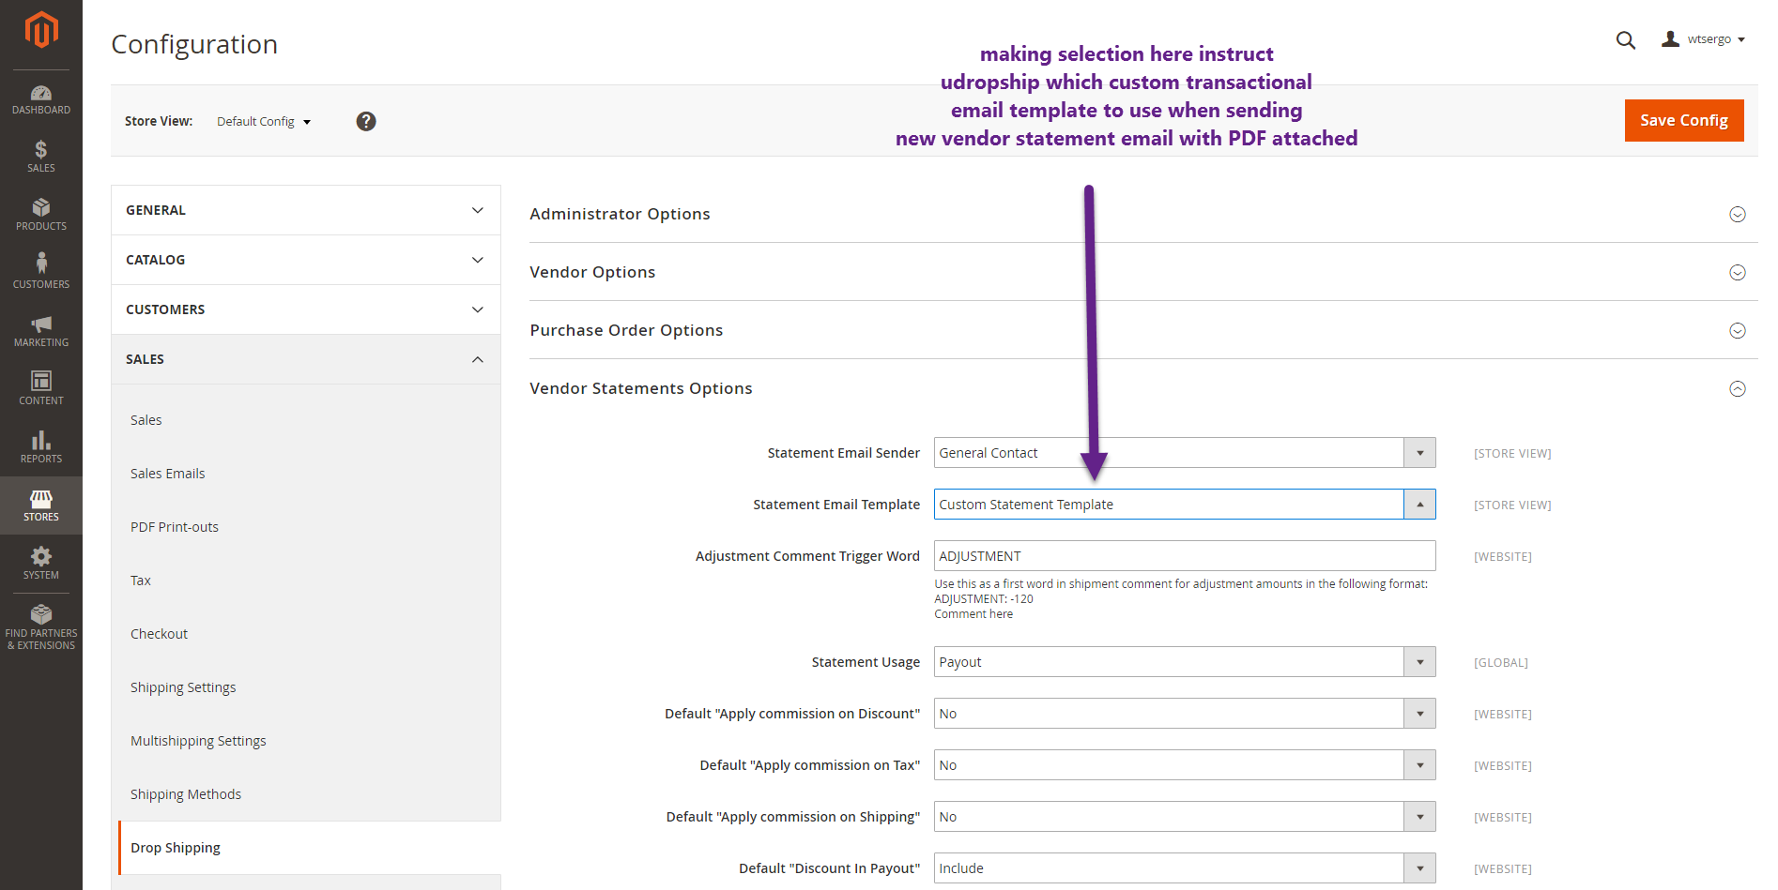The image size is (1778, 890).
Task: Click the Save Config button
Action: tap(1684, 120)
